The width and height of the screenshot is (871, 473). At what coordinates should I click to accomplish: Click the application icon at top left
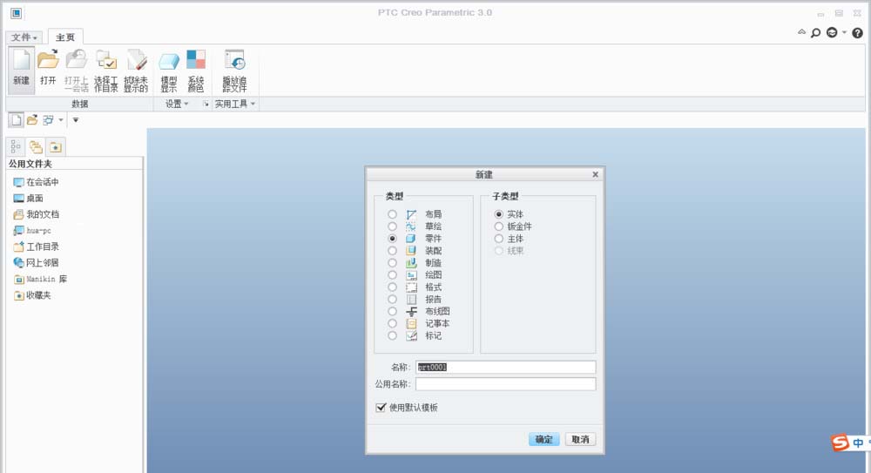16,13
